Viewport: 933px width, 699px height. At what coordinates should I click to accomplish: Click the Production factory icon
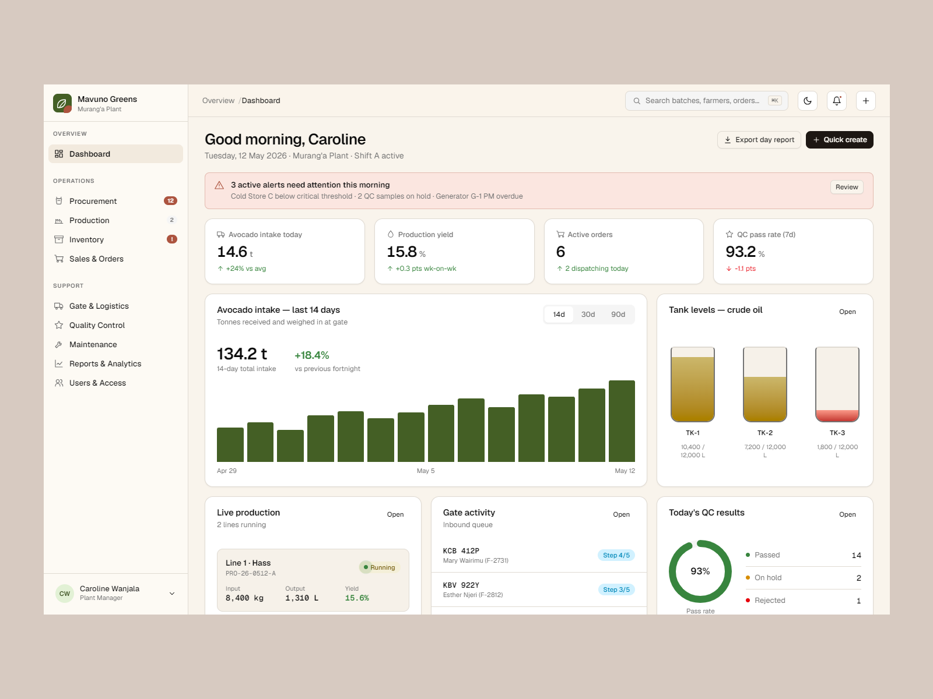pyautogui.click(x=59, y=220)
